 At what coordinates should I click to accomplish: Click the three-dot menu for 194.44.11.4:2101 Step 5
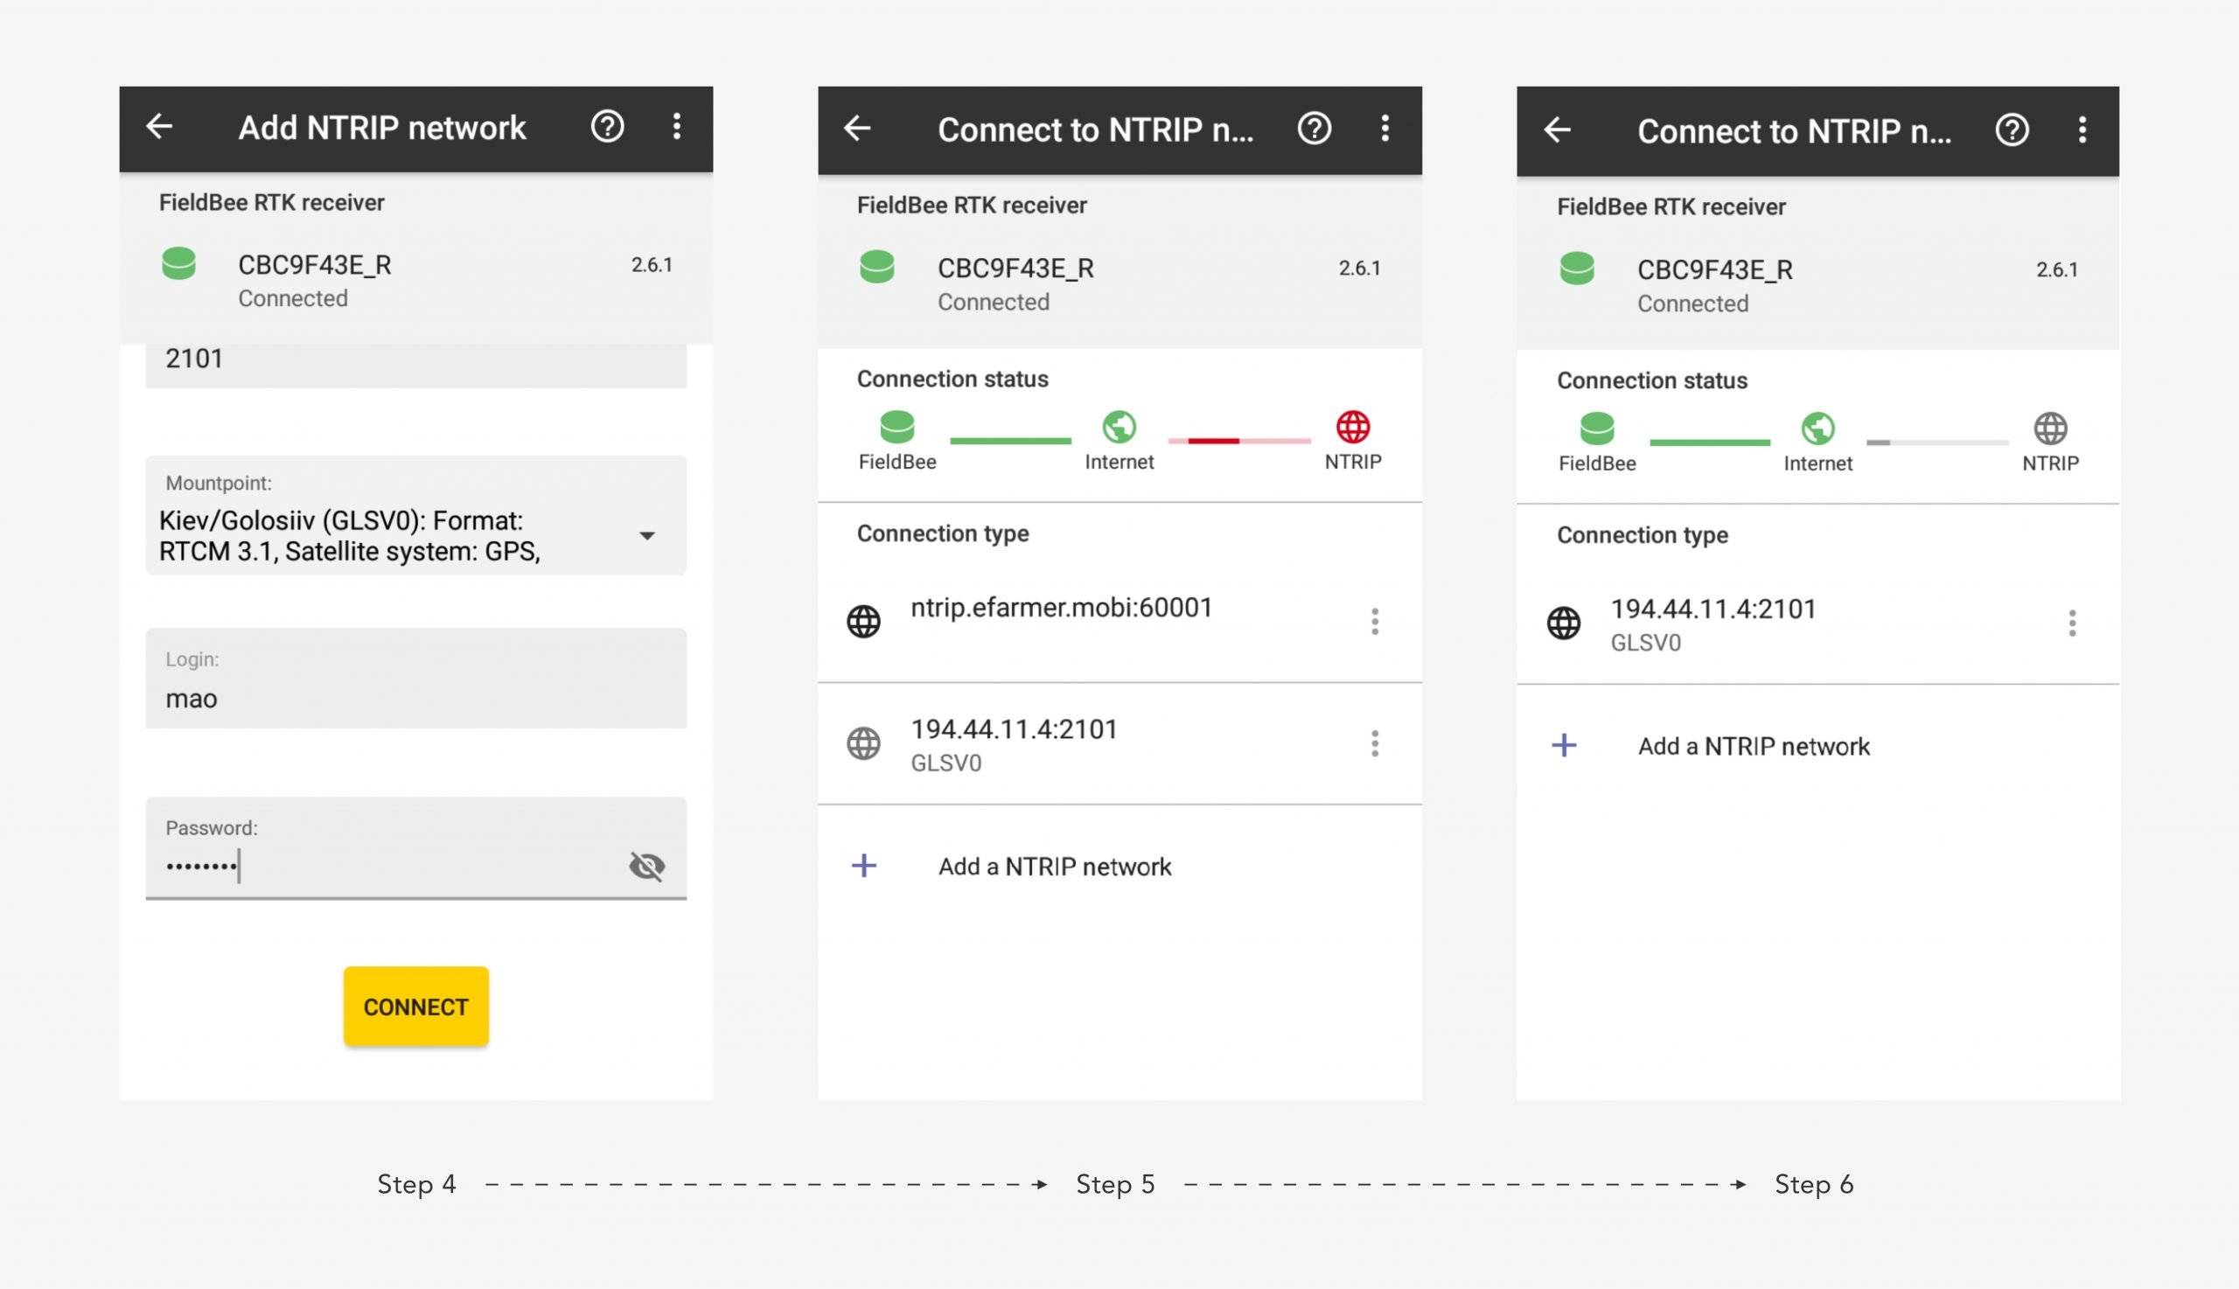(x=1375, y=744)
